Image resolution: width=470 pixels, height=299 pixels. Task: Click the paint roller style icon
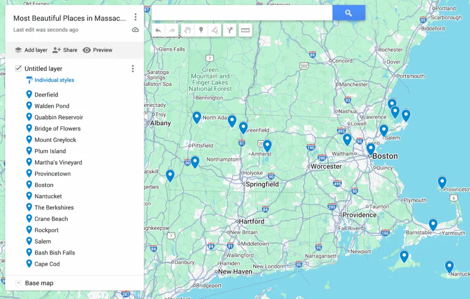click(x=29, y=80)
